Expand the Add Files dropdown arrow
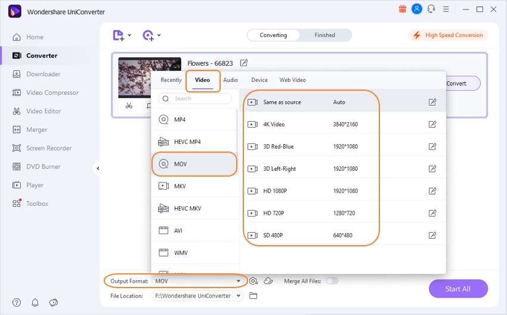The height and width of the screenshot is (315, 507). pos(129,35)
